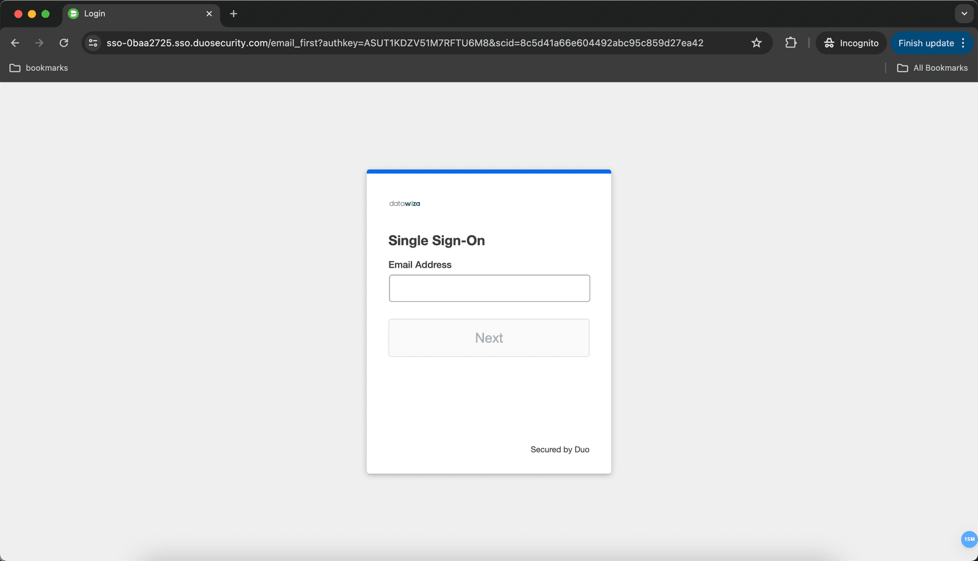Select the Login tab
Viewport: 978px width, 561px height.
point(141,13)
